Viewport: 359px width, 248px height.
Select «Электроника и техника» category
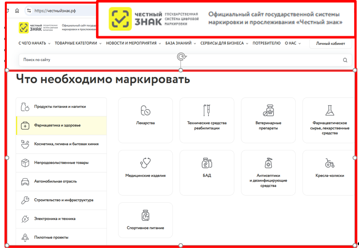tap(61, 219)
